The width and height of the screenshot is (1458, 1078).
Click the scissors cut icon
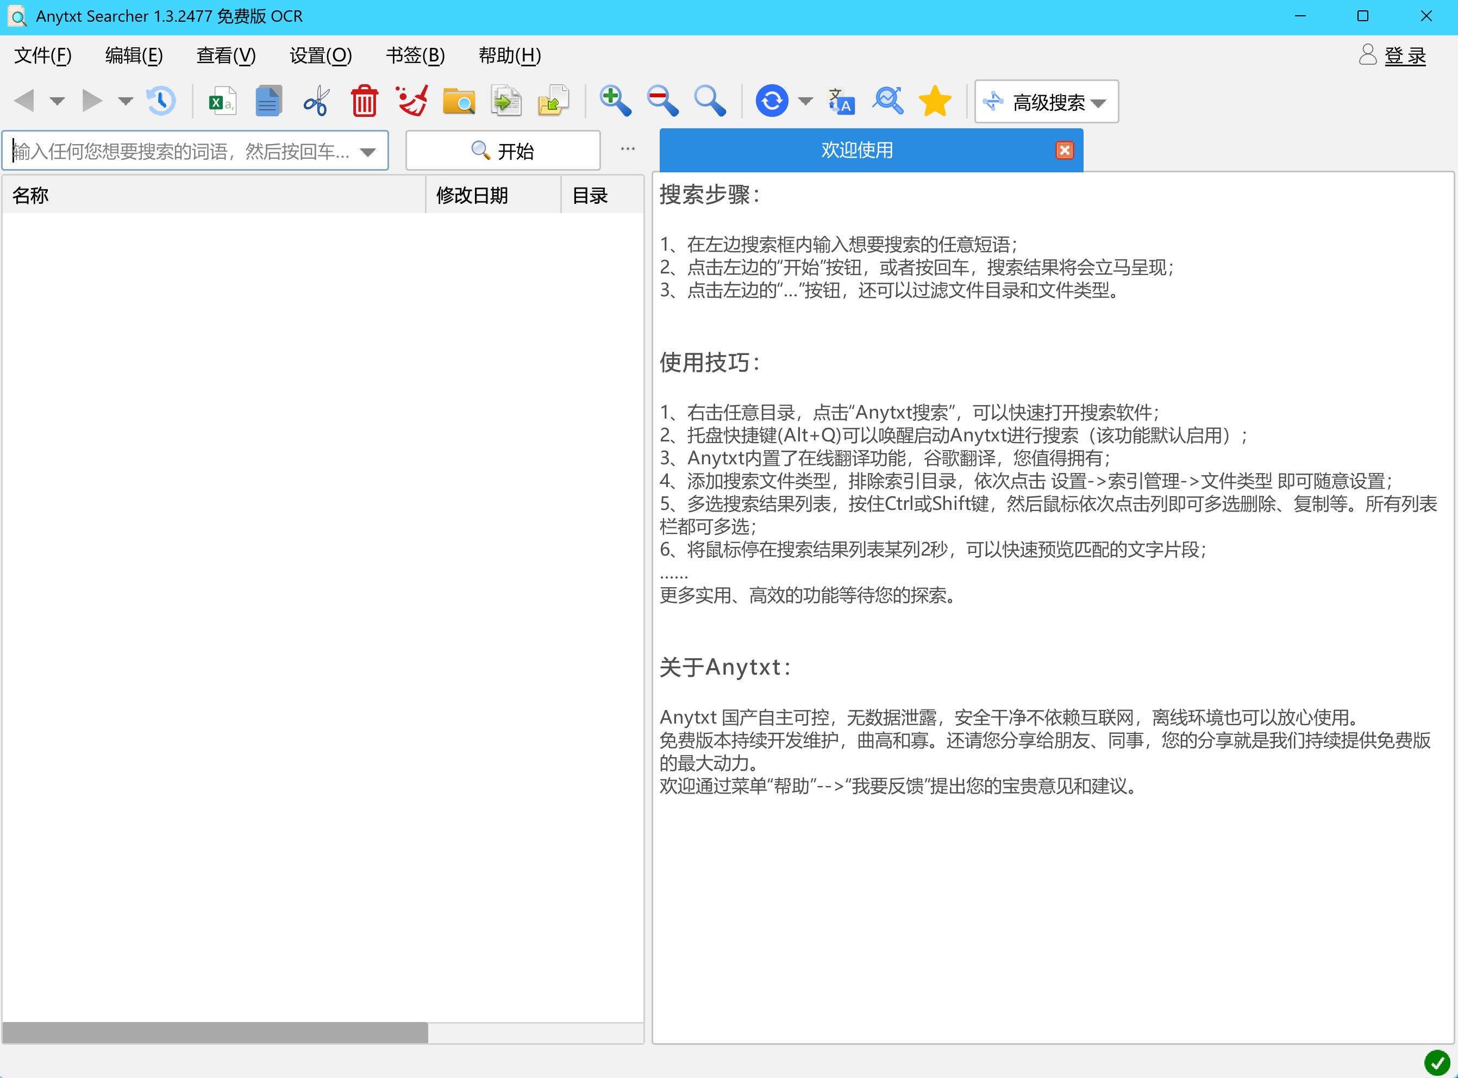[316, 101]
